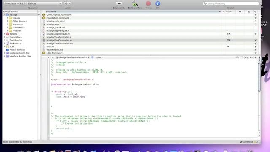Expand the Products folder
Screen dimensions: 270x152
tap(8, 31)
